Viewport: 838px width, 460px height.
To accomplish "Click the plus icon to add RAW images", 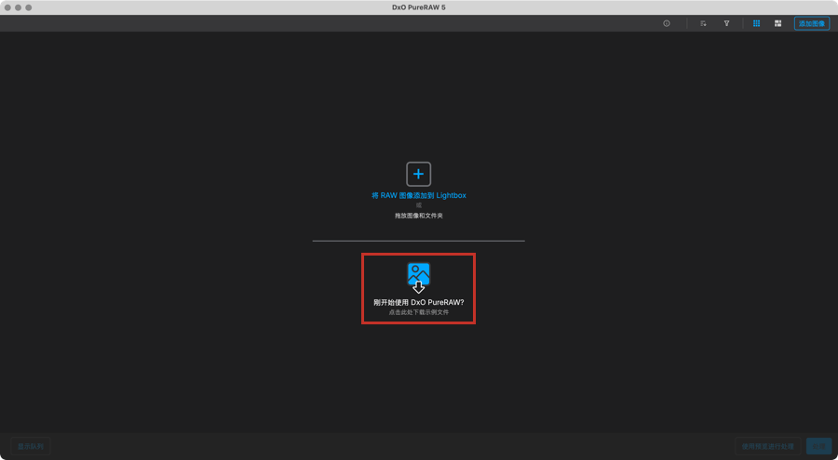I will [418, 174].
